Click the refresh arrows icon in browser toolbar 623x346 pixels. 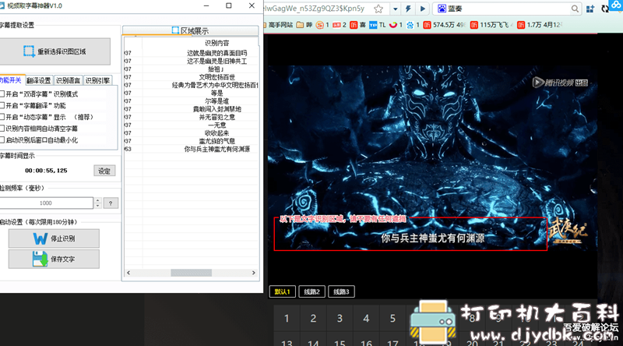(605, 9)
